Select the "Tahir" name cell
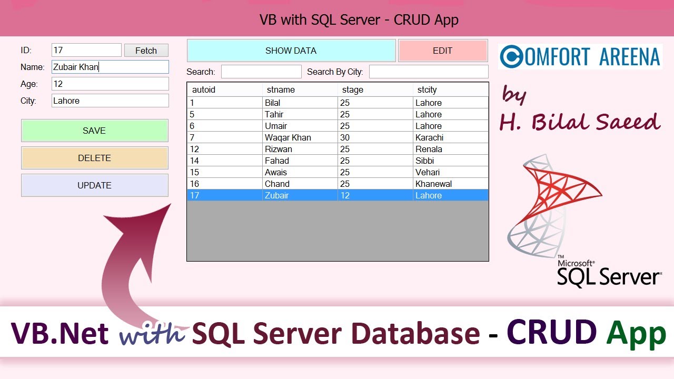The image size is (674, 379). coord(300,114)
